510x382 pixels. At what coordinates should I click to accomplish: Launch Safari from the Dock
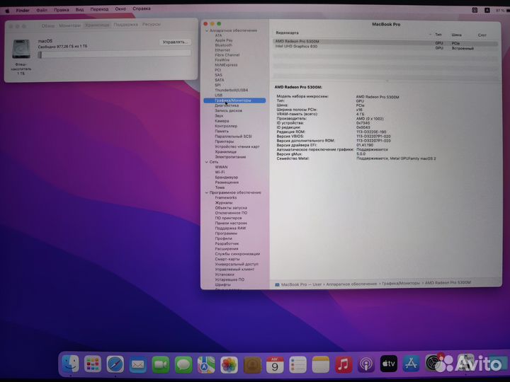point(115,364)
